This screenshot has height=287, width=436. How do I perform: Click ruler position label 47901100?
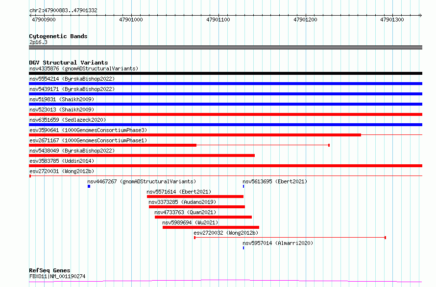218,20
